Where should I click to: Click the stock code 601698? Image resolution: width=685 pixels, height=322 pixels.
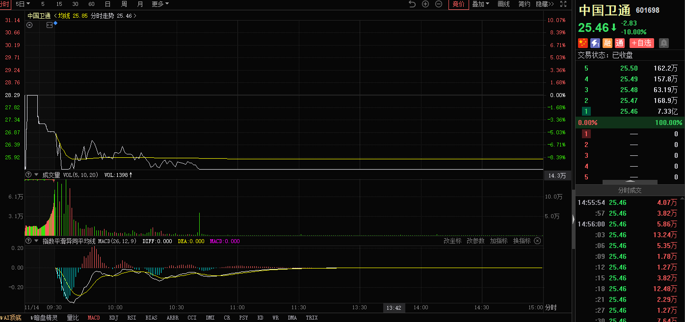click(648, 10)
